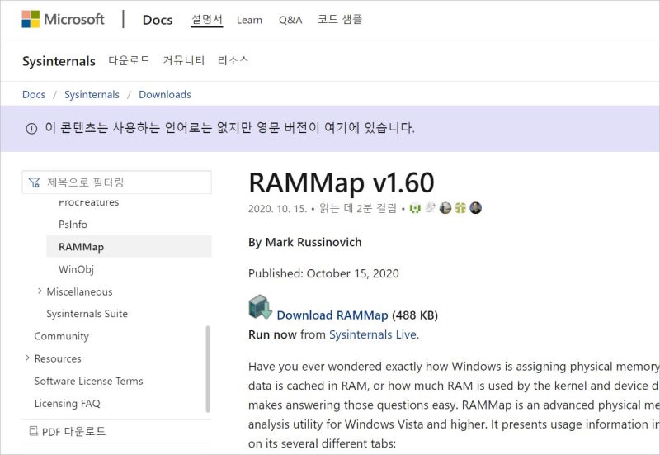
Task: Open the 커뮤니티 menu
Action: coord(183,60)
